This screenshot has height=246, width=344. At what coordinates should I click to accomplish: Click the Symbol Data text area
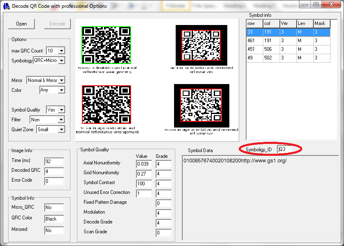pos(260,198)
